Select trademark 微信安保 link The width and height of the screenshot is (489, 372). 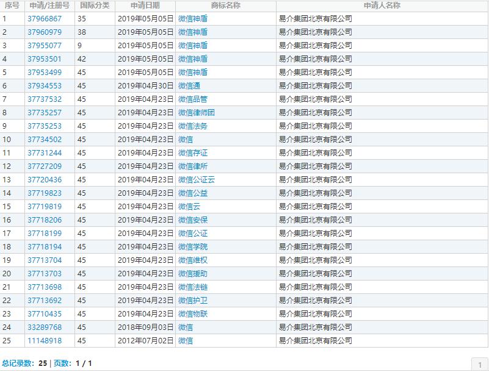(193, 220)
